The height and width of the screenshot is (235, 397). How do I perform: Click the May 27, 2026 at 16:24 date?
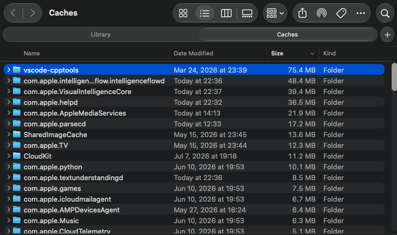(210, 210)
